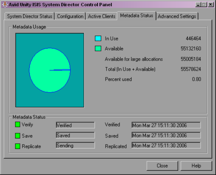Image resolution: width=216 pixels, height=175 pixels.
Task: Click the Verify status field showing Verified
Action: pyautogui.click(x=75, y=125)
